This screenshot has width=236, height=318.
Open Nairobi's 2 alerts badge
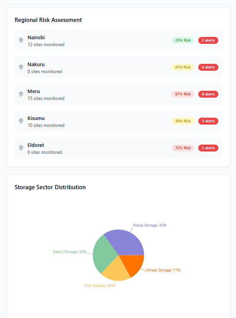point(208,40)
